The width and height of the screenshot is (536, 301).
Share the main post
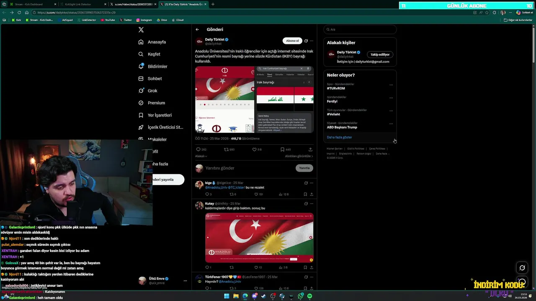310,149
